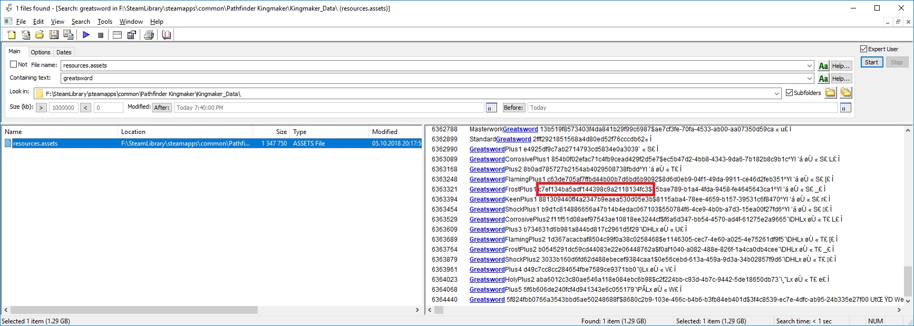Toggle the Before modified-date button
Screen dimensions: 914x326
click(x=513, y=108)
